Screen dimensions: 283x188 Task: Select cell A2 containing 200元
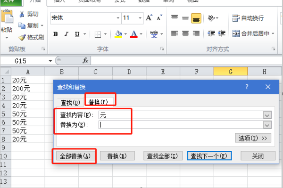point(28,89)
